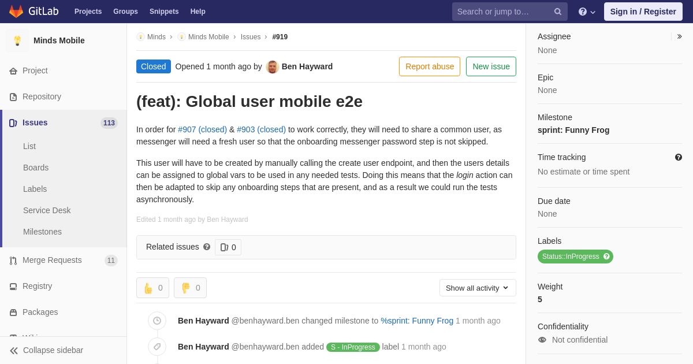693x364 pixels.
Task: Open Snippets in top navigation
Action: pyautogui.click(x=164, y=12)
